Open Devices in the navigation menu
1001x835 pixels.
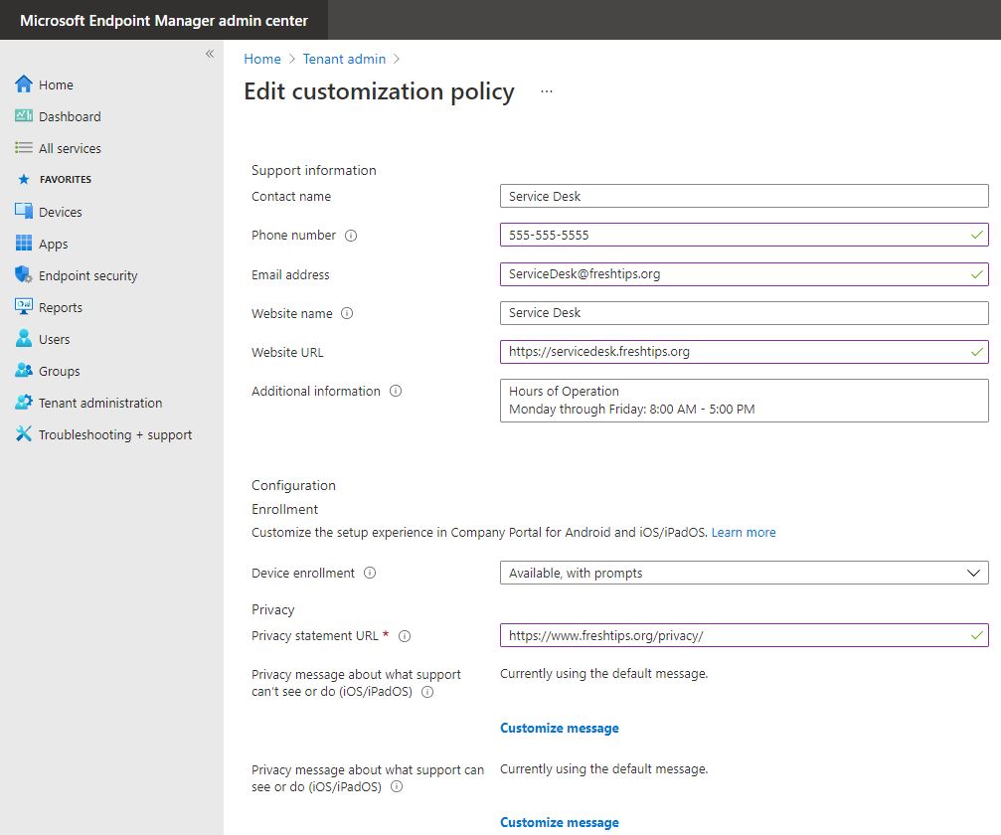point(60,212)
